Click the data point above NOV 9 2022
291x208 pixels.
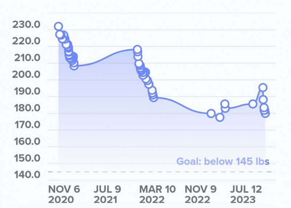pos(211,113)
